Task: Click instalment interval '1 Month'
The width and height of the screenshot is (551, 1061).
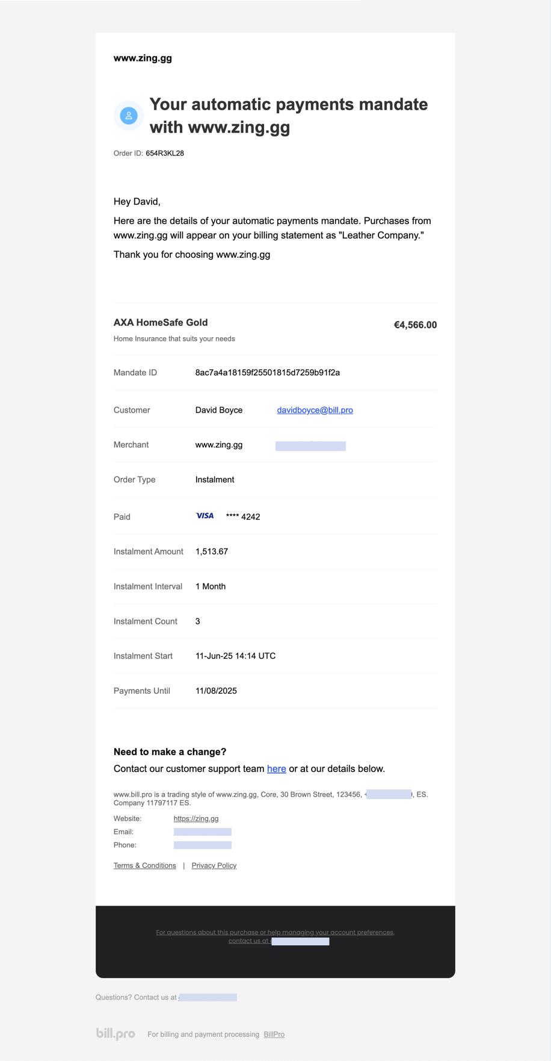Action: pyautogui.click(x=211, y=587)
